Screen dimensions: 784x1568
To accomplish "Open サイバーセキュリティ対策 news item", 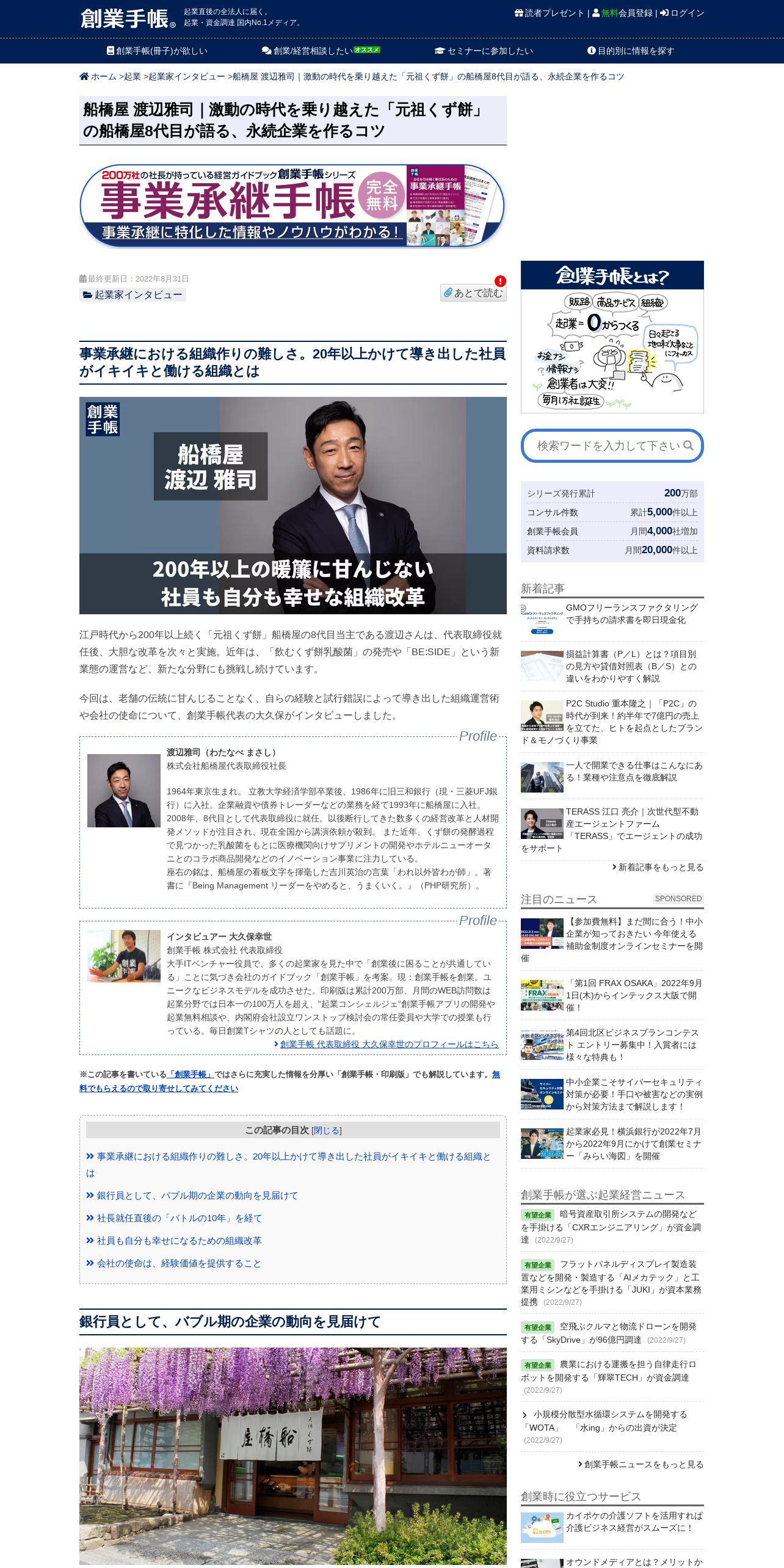I will pos(634,1094).
